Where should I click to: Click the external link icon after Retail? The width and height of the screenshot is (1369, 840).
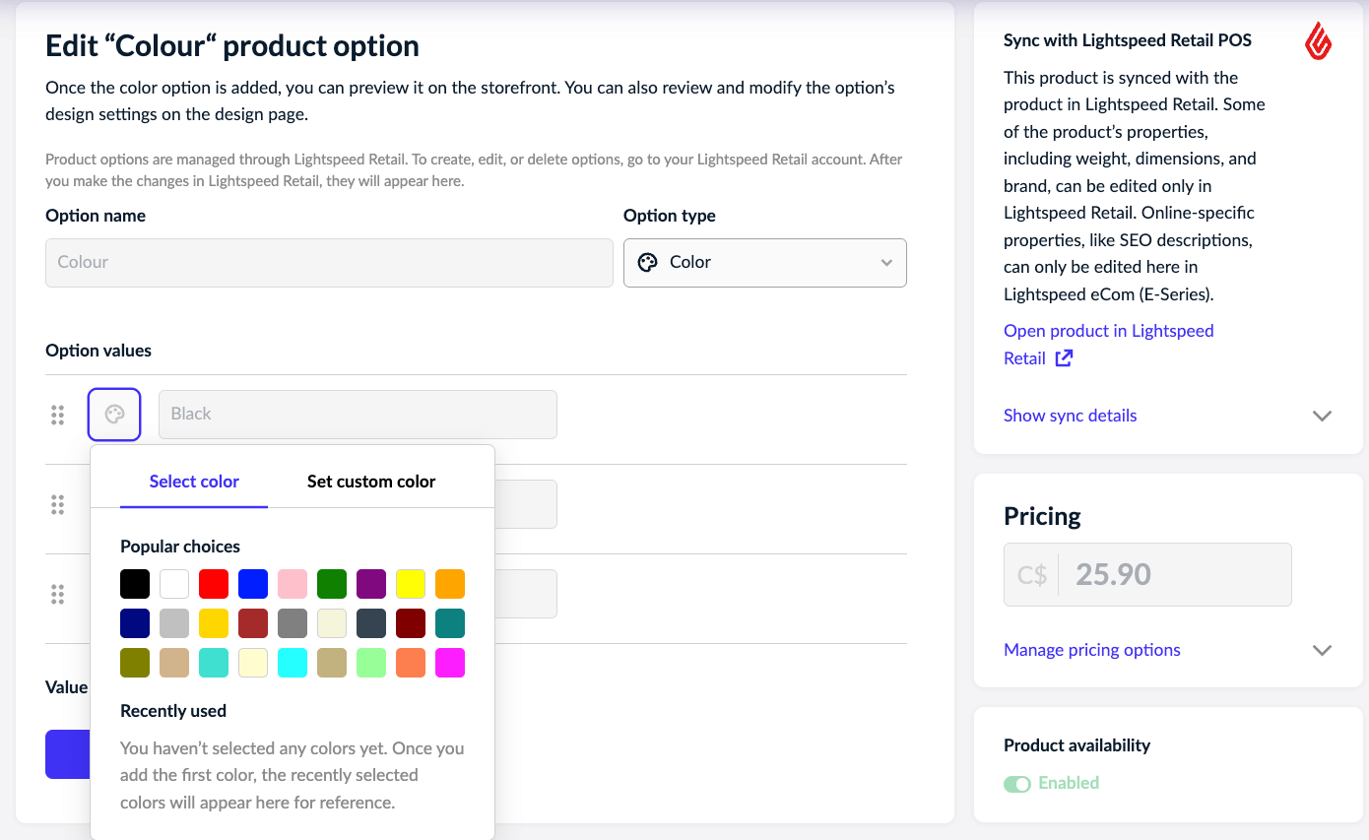1064,357
